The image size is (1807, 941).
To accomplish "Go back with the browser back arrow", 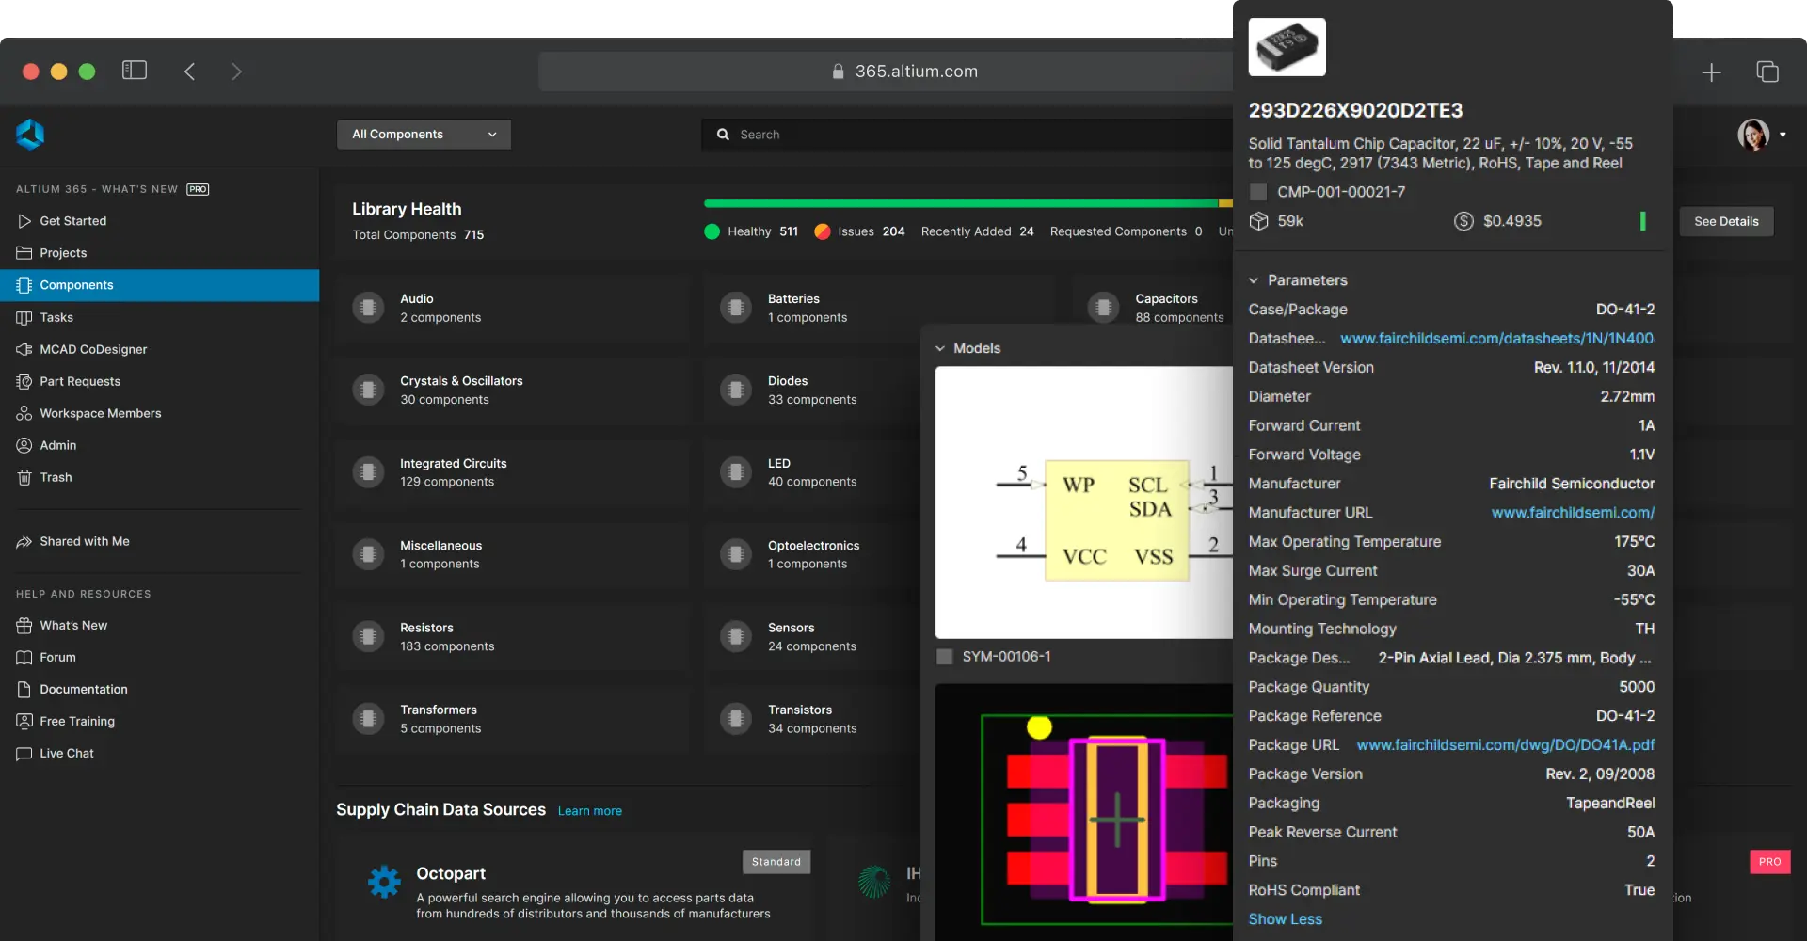I will click(190, 72).
